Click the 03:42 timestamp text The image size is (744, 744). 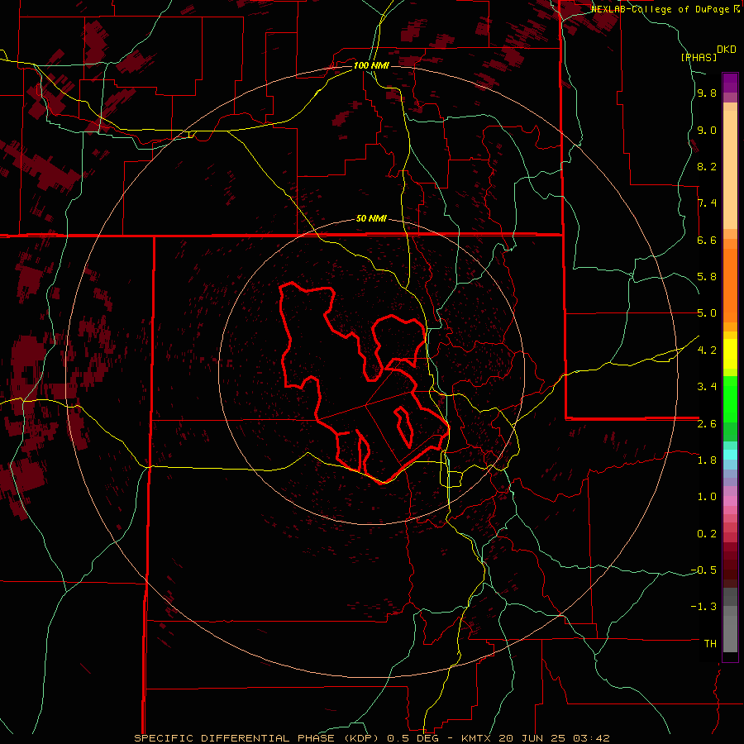tap(592, 738)
